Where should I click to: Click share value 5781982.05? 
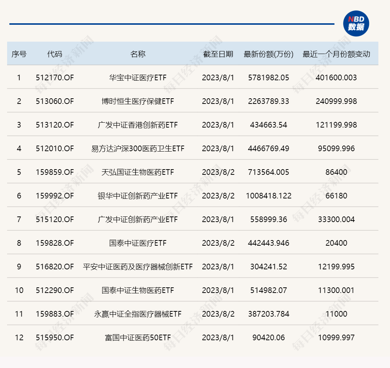click(268, 78)
